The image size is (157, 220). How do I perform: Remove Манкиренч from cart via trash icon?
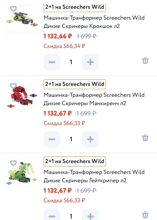click(145, 138)
